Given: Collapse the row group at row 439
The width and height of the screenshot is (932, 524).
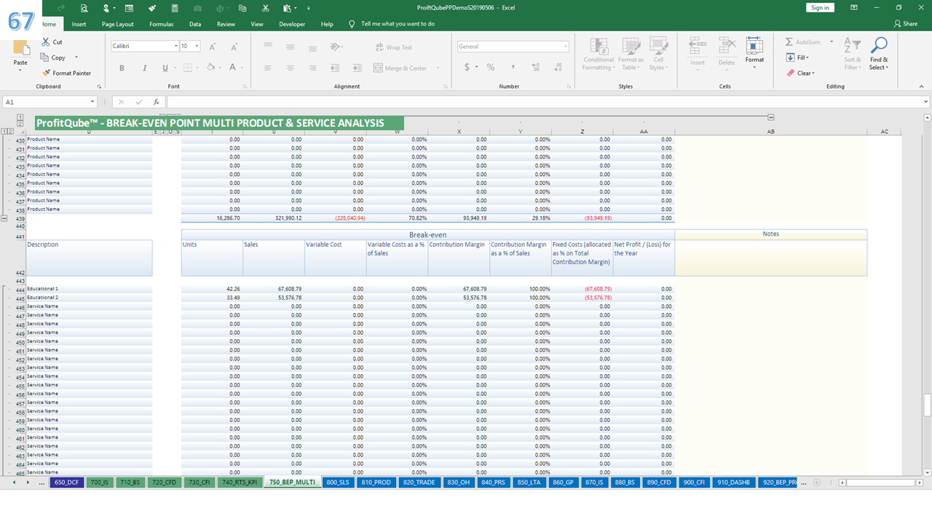Looking at the screenshot, I should coord(5,218).
